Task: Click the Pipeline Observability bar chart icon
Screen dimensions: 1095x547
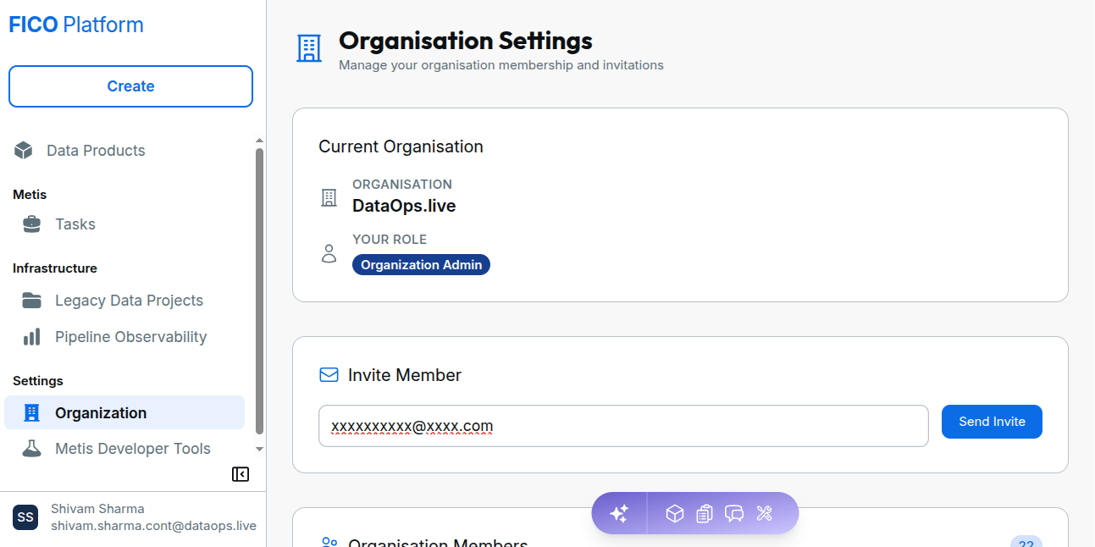Action: (x=31, y=337)
